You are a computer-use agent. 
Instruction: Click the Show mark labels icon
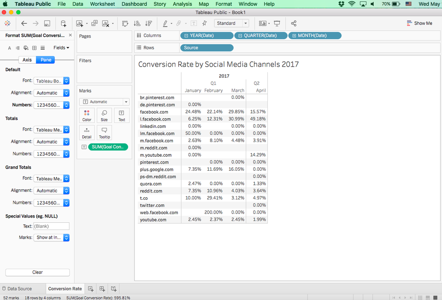point(194,23)
